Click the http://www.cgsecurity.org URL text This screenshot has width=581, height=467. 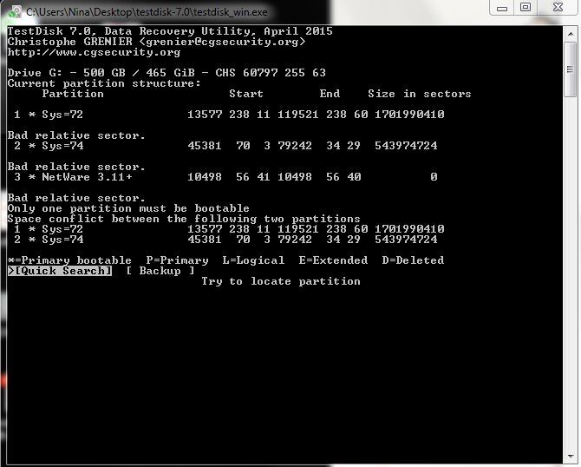click(95, 52)
